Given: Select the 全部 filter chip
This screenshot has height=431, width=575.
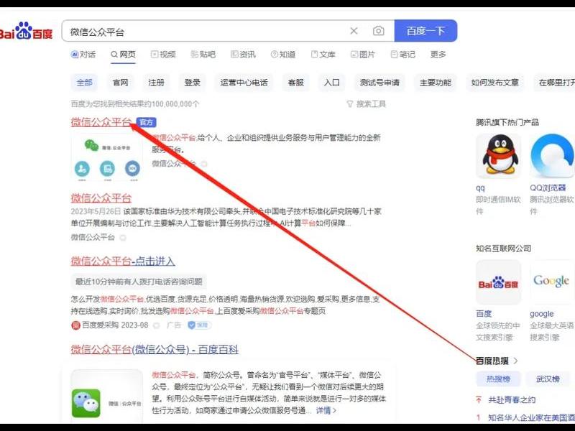Looking at the screenshot, I should (x=84, y=83).
